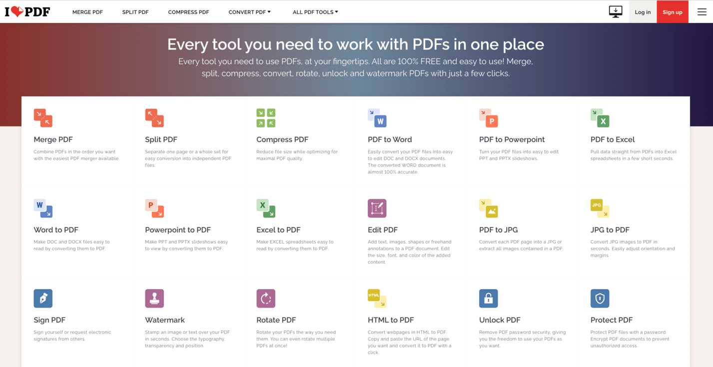713x367 pixels.
Task: Click the Sign PDF pen icon
Action: pyautogui.click(x=43, y=299)
